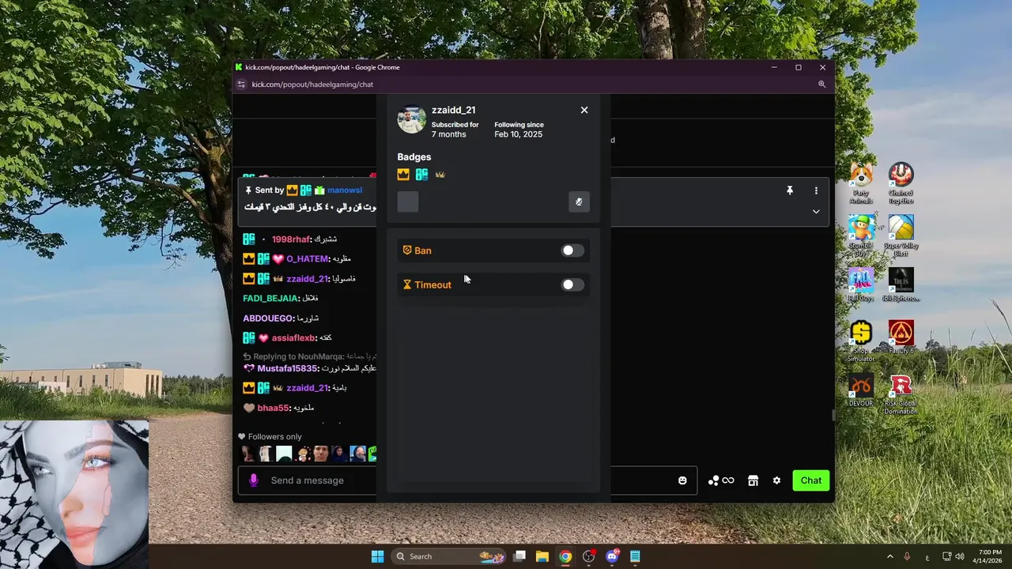The height and width of the screenshot is (569, 1012).
Task: Click the ABDOUEGO username in chat
Action: (x=268, y=318)
